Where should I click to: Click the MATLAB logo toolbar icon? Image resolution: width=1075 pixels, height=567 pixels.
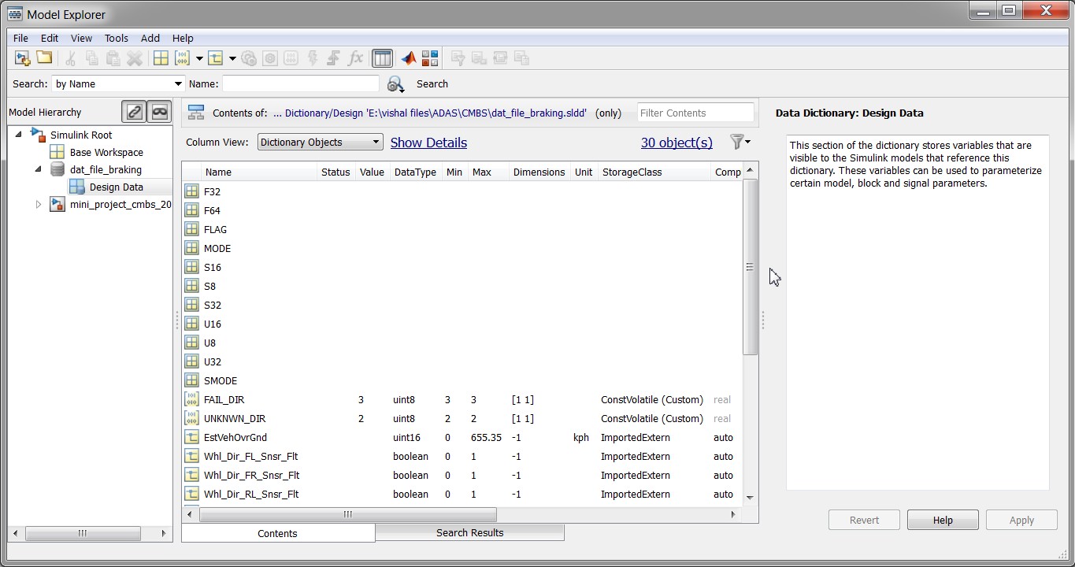tap(408, 58)
